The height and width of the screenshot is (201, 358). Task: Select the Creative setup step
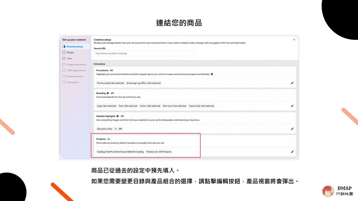point(75,46)
